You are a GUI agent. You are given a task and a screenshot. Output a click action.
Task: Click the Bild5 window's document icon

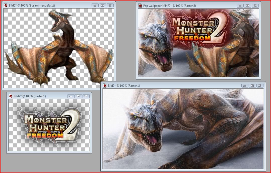pyautogui.click(x=6, y=5)
